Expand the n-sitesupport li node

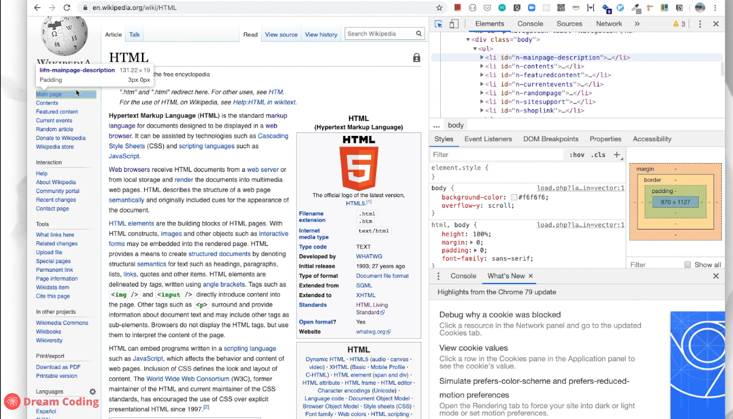click(x=481, y=102)
